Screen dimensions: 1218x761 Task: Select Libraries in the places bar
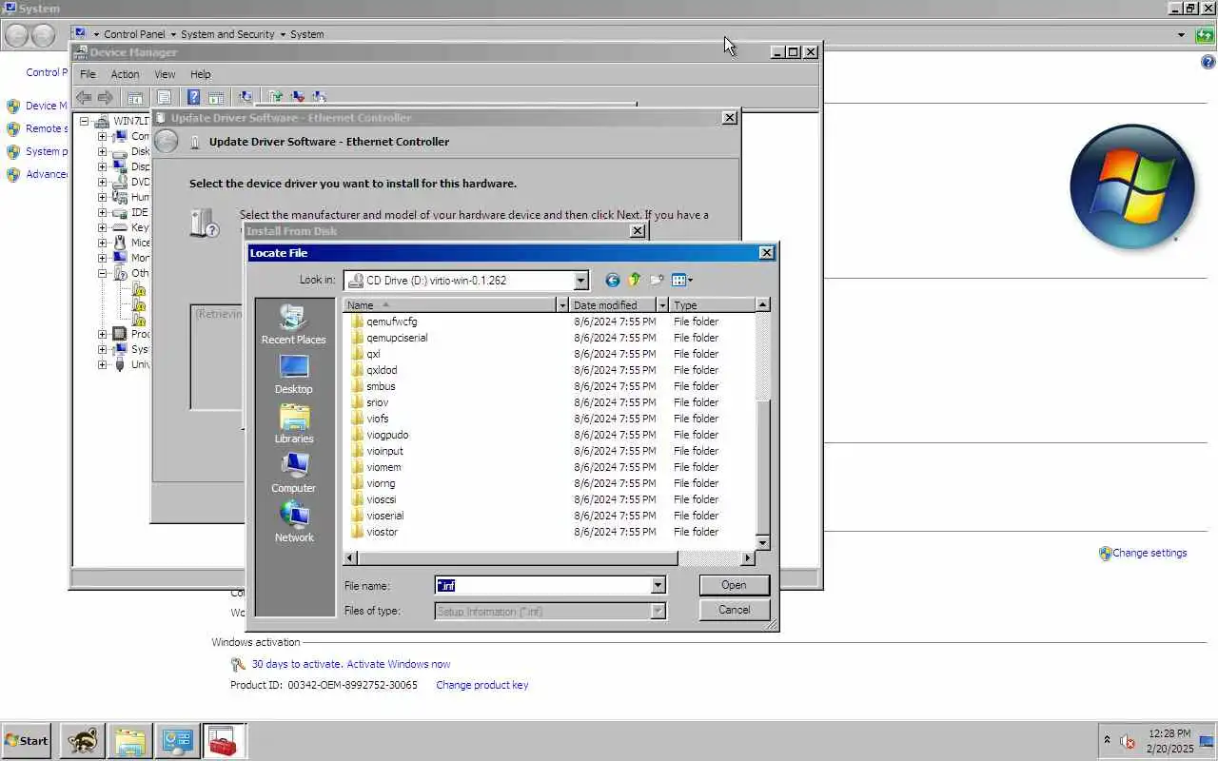point(293,423)
